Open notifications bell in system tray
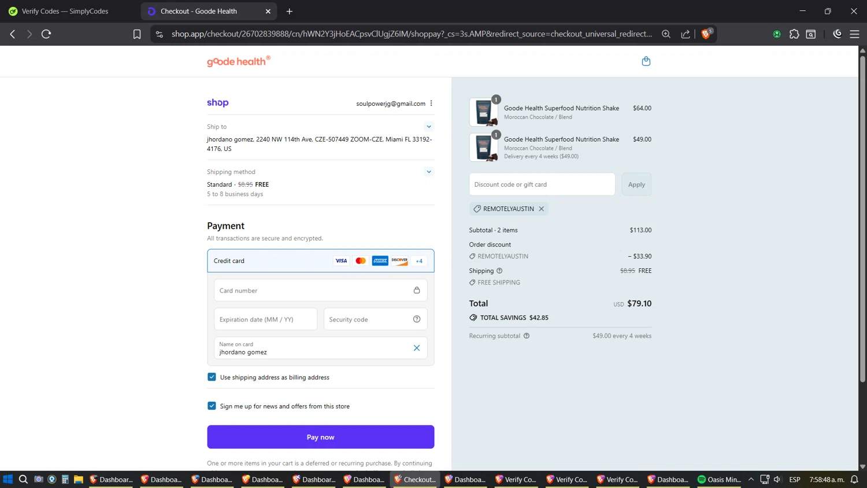 [854, 479]
